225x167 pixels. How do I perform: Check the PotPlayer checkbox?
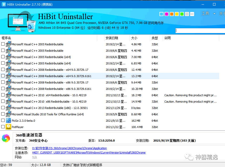point(3,127)
